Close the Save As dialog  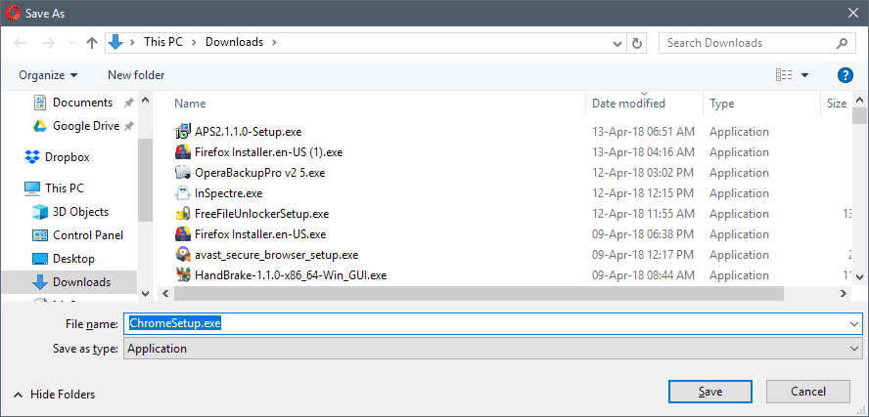pos(853,14)
